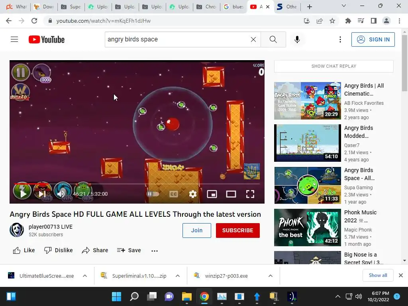408x306 pixels.
Task: Open Angry Birds All Cinematic thumbnail
Action: point(308,101)
